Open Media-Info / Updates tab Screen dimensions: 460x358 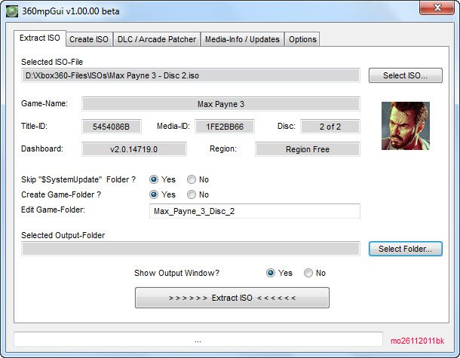tap(242, 39)
